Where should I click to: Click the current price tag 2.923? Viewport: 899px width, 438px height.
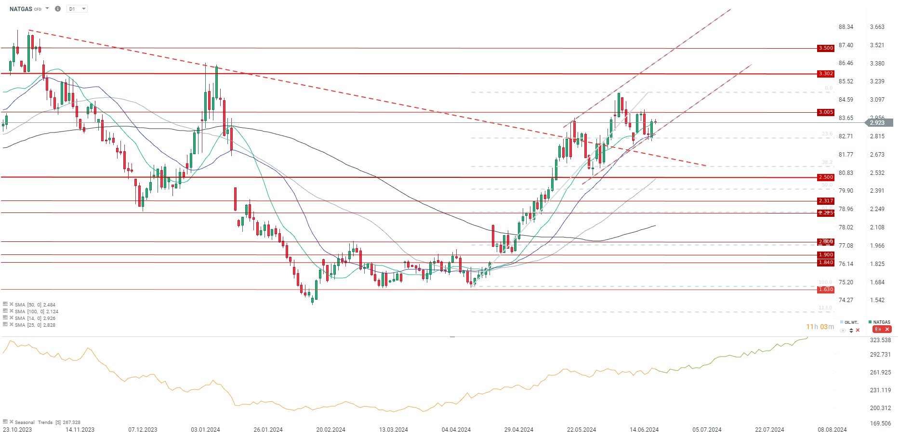879,123
